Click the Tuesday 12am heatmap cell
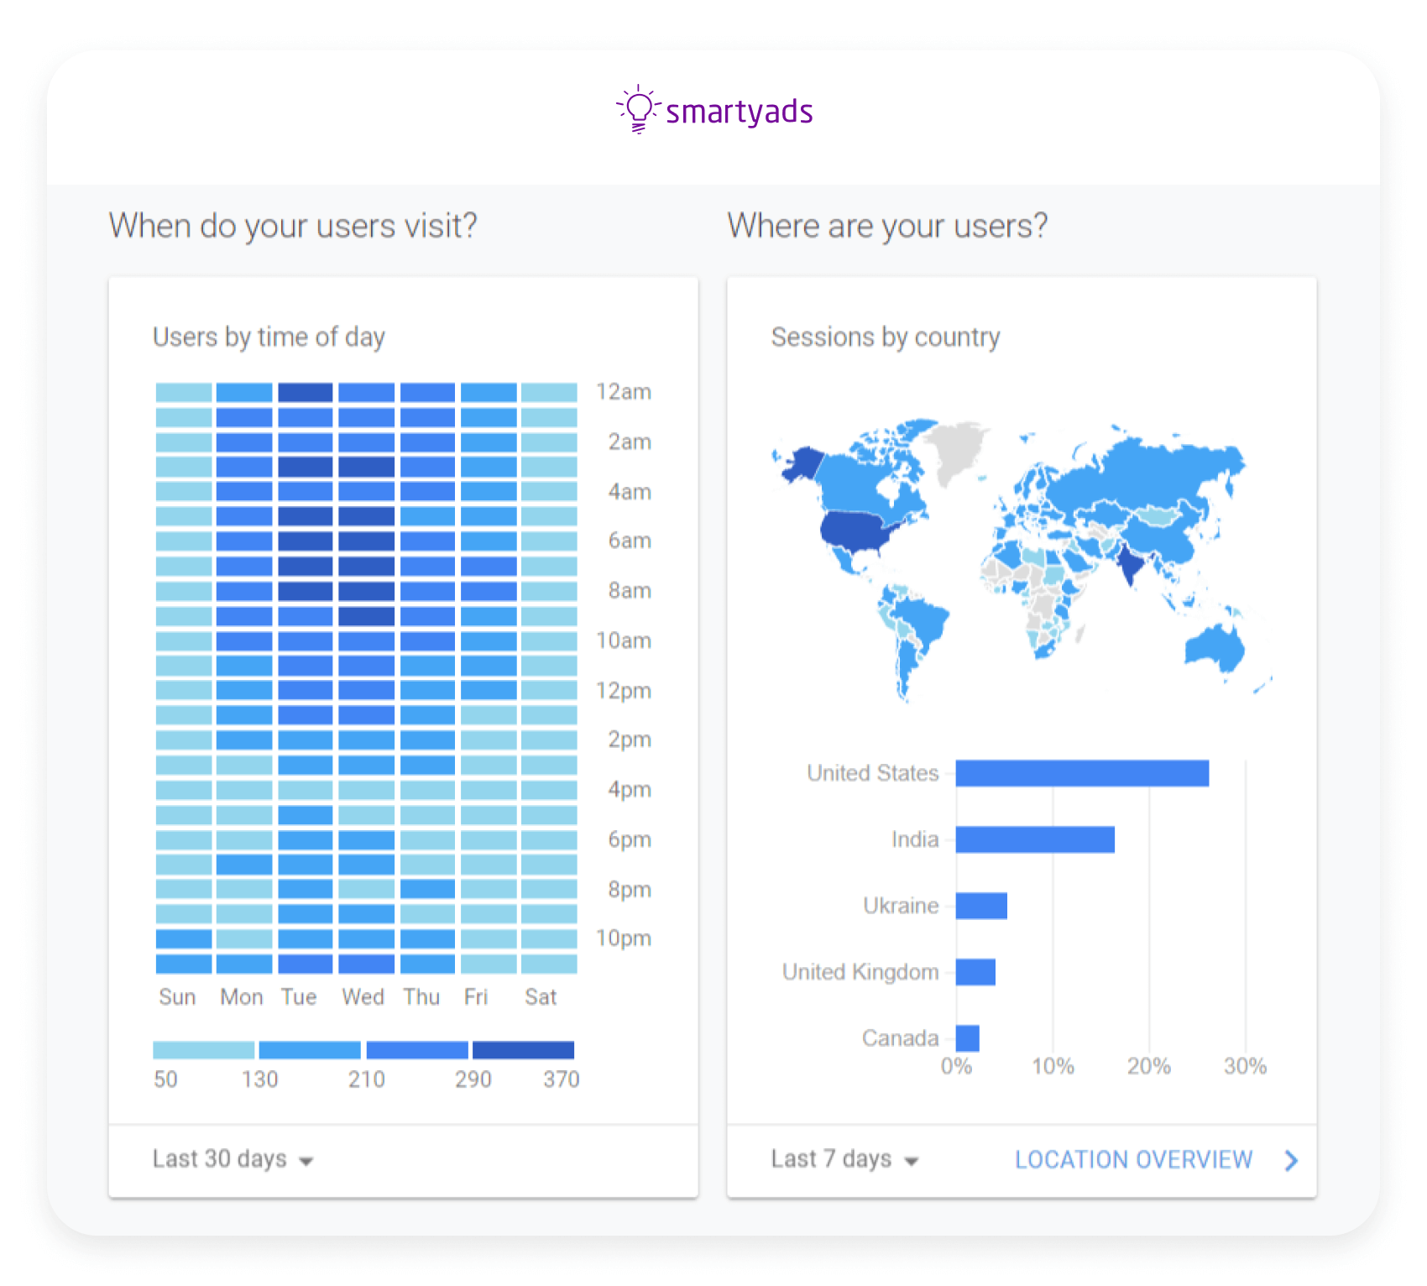The width and height of the screenshot is (1427, 1286). pyautogui.click(x=306, y=392)
